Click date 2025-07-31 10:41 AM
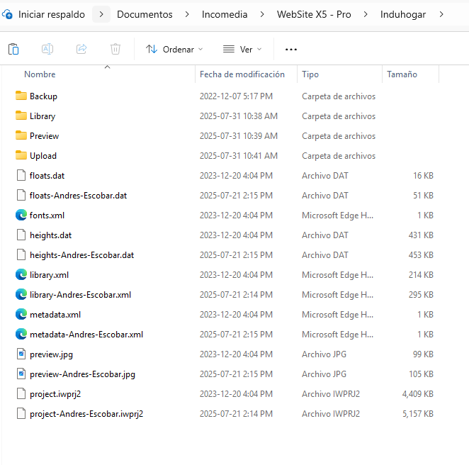 coord(239,156)
